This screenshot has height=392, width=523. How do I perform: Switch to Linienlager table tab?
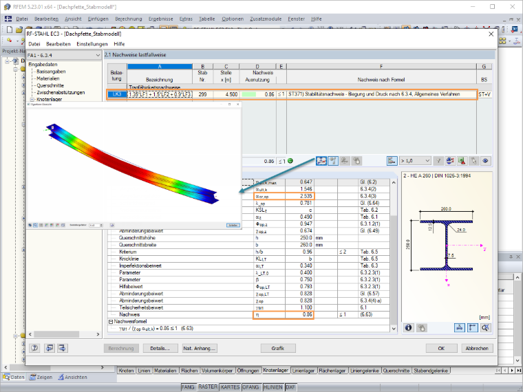click(303, 371)
